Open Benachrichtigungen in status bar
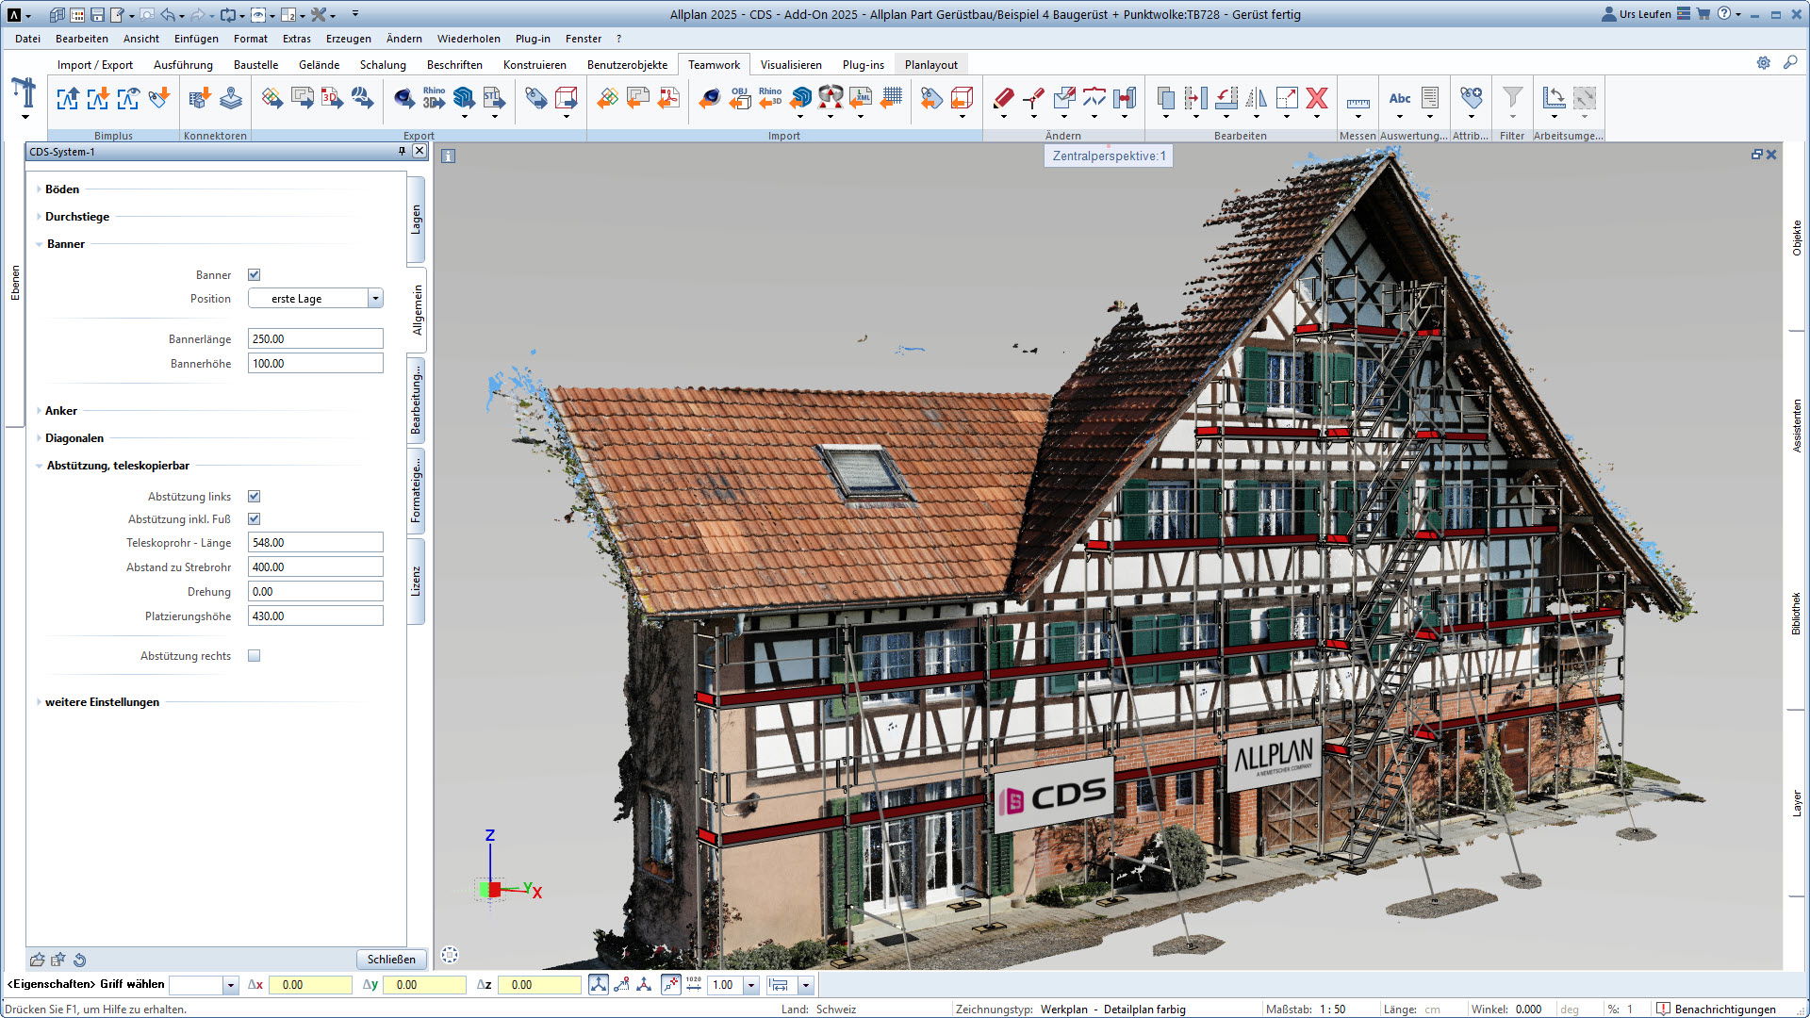1810x1018 pixels. point(1717,1010)
